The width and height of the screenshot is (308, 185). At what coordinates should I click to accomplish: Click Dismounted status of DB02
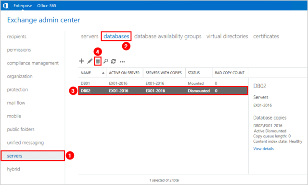tap(199, 91)
